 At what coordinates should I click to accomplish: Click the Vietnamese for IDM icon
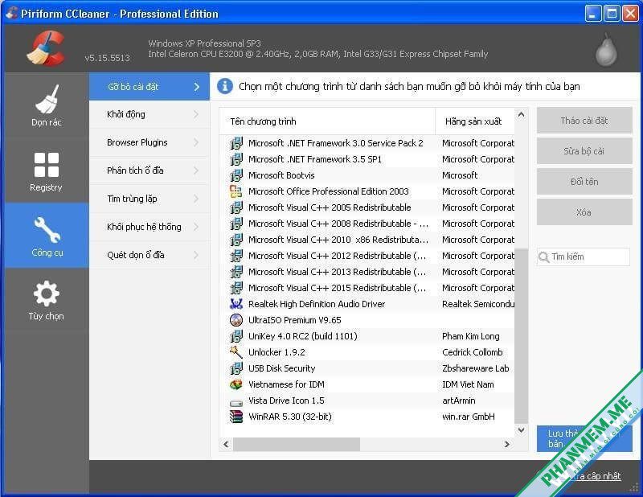coord(236,384)
